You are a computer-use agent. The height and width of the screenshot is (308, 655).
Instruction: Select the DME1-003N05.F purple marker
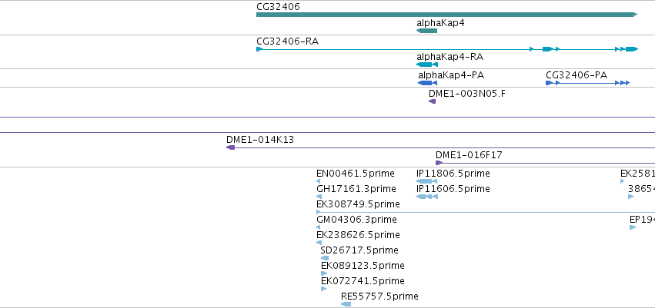click(x=432, y=101)
